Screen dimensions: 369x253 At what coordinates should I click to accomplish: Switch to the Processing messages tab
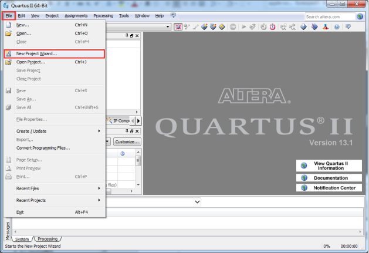[x=48, y=239]
